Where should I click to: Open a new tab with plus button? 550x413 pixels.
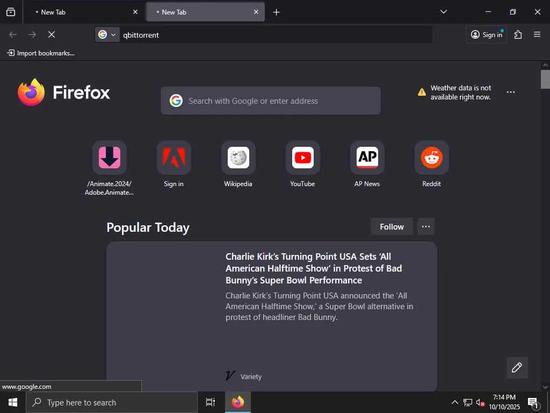[277, 12]
